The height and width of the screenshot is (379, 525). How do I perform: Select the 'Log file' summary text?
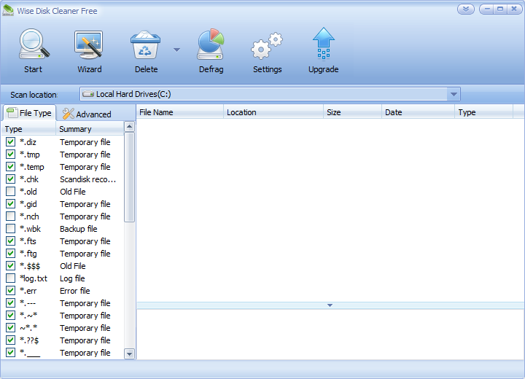pyautogui.click(x=72, y=278)
